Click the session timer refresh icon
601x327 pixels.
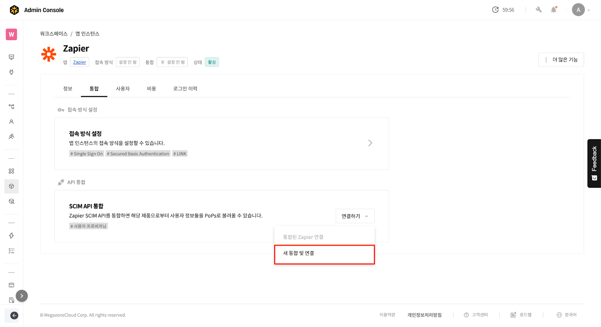[x=495, y=10]
